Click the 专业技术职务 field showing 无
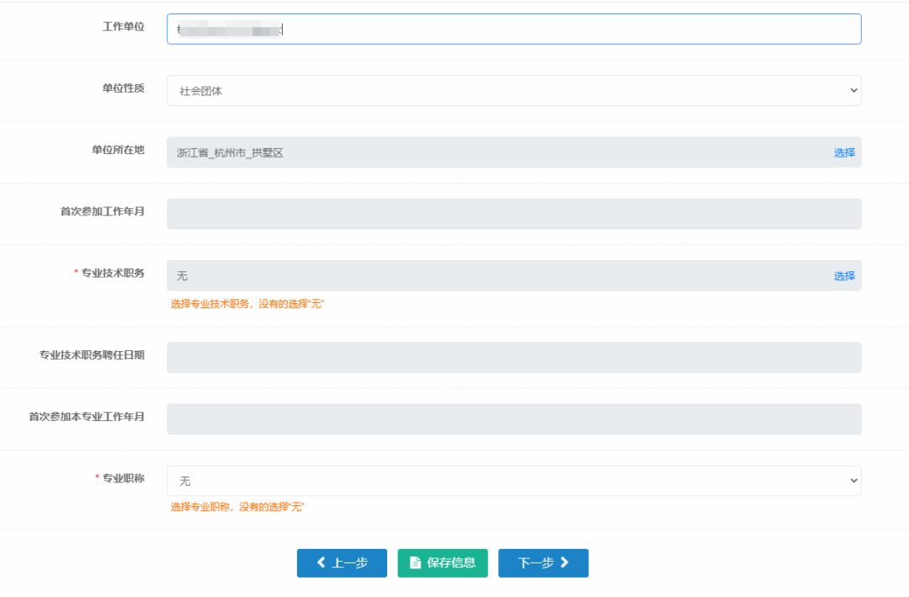909x597 pixels. coord(497,275)
